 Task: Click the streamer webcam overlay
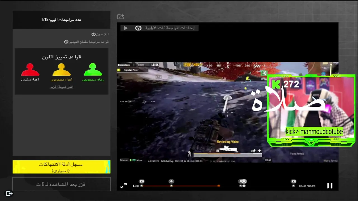pos(311,110)
